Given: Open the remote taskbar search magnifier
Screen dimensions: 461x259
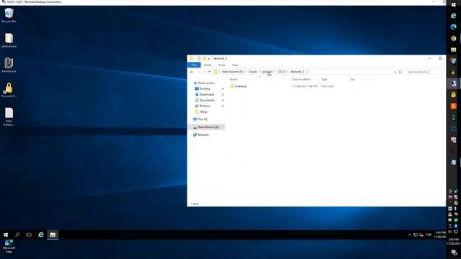Looking at the screenshot, I should click(x=17, y=235).
